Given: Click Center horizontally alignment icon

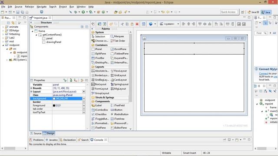Looking at the screenshot, I should (189, 24).
